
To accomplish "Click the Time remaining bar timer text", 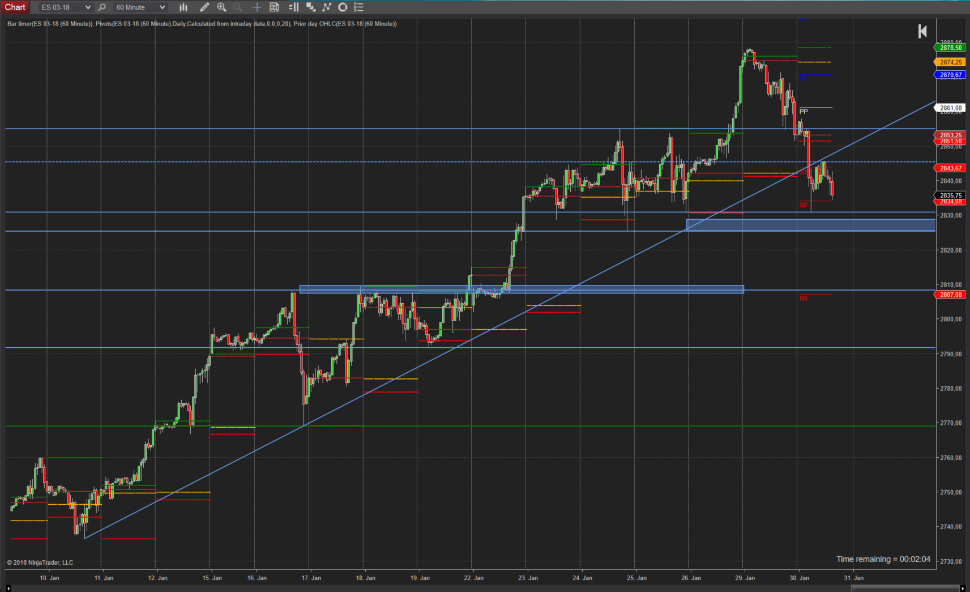I will (883, 559).
